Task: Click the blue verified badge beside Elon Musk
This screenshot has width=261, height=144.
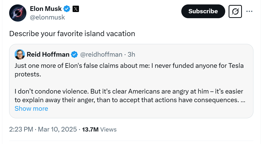Action: pos(67,9)
